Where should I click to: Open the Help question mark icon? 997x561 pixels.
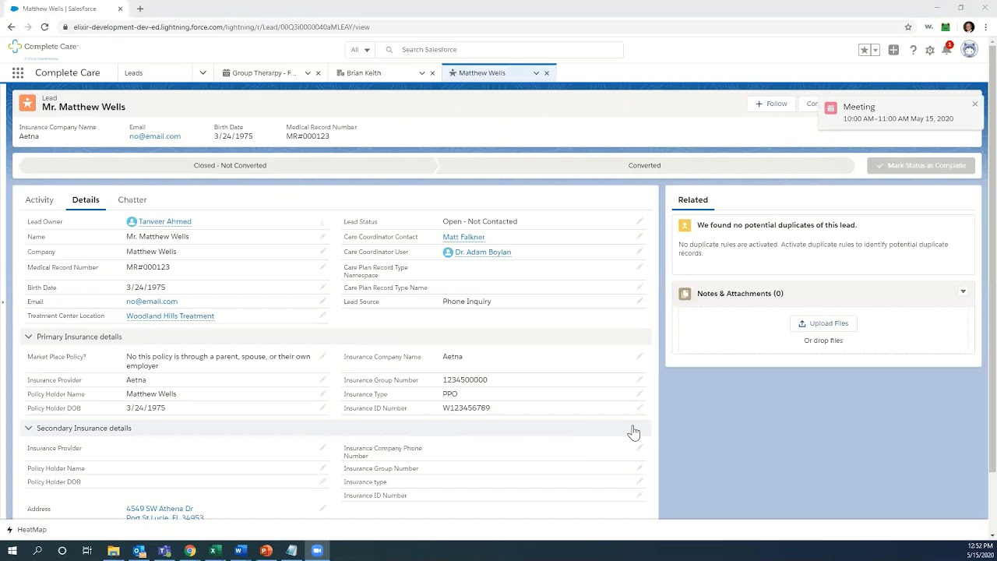[x=913, y=50]
